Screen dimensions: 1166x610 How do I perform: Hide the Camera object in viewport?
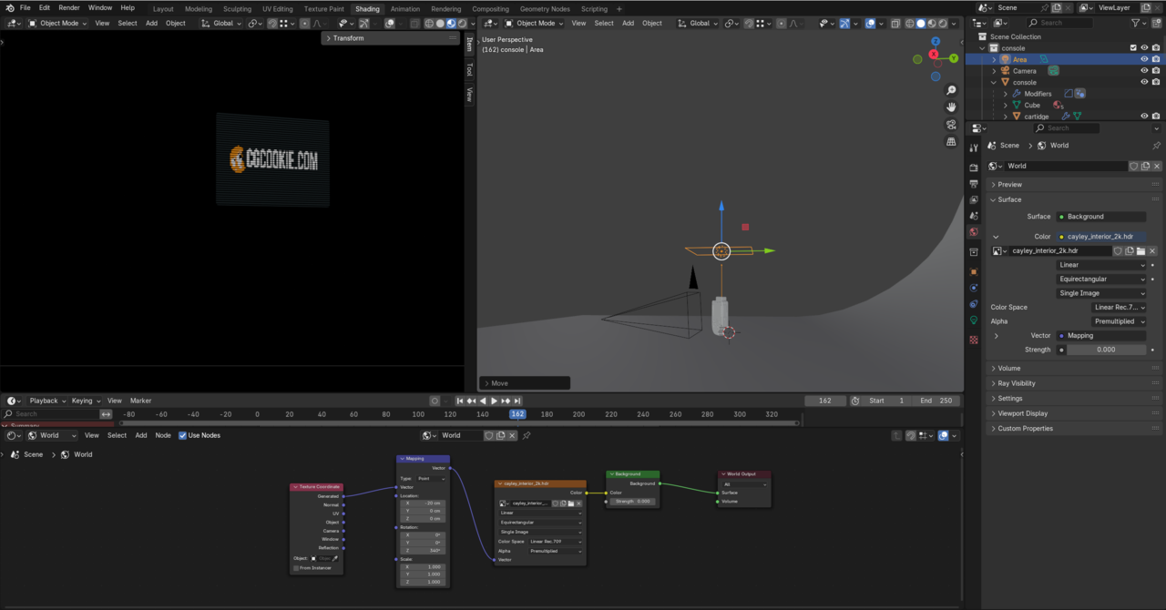coord(1144,71)
